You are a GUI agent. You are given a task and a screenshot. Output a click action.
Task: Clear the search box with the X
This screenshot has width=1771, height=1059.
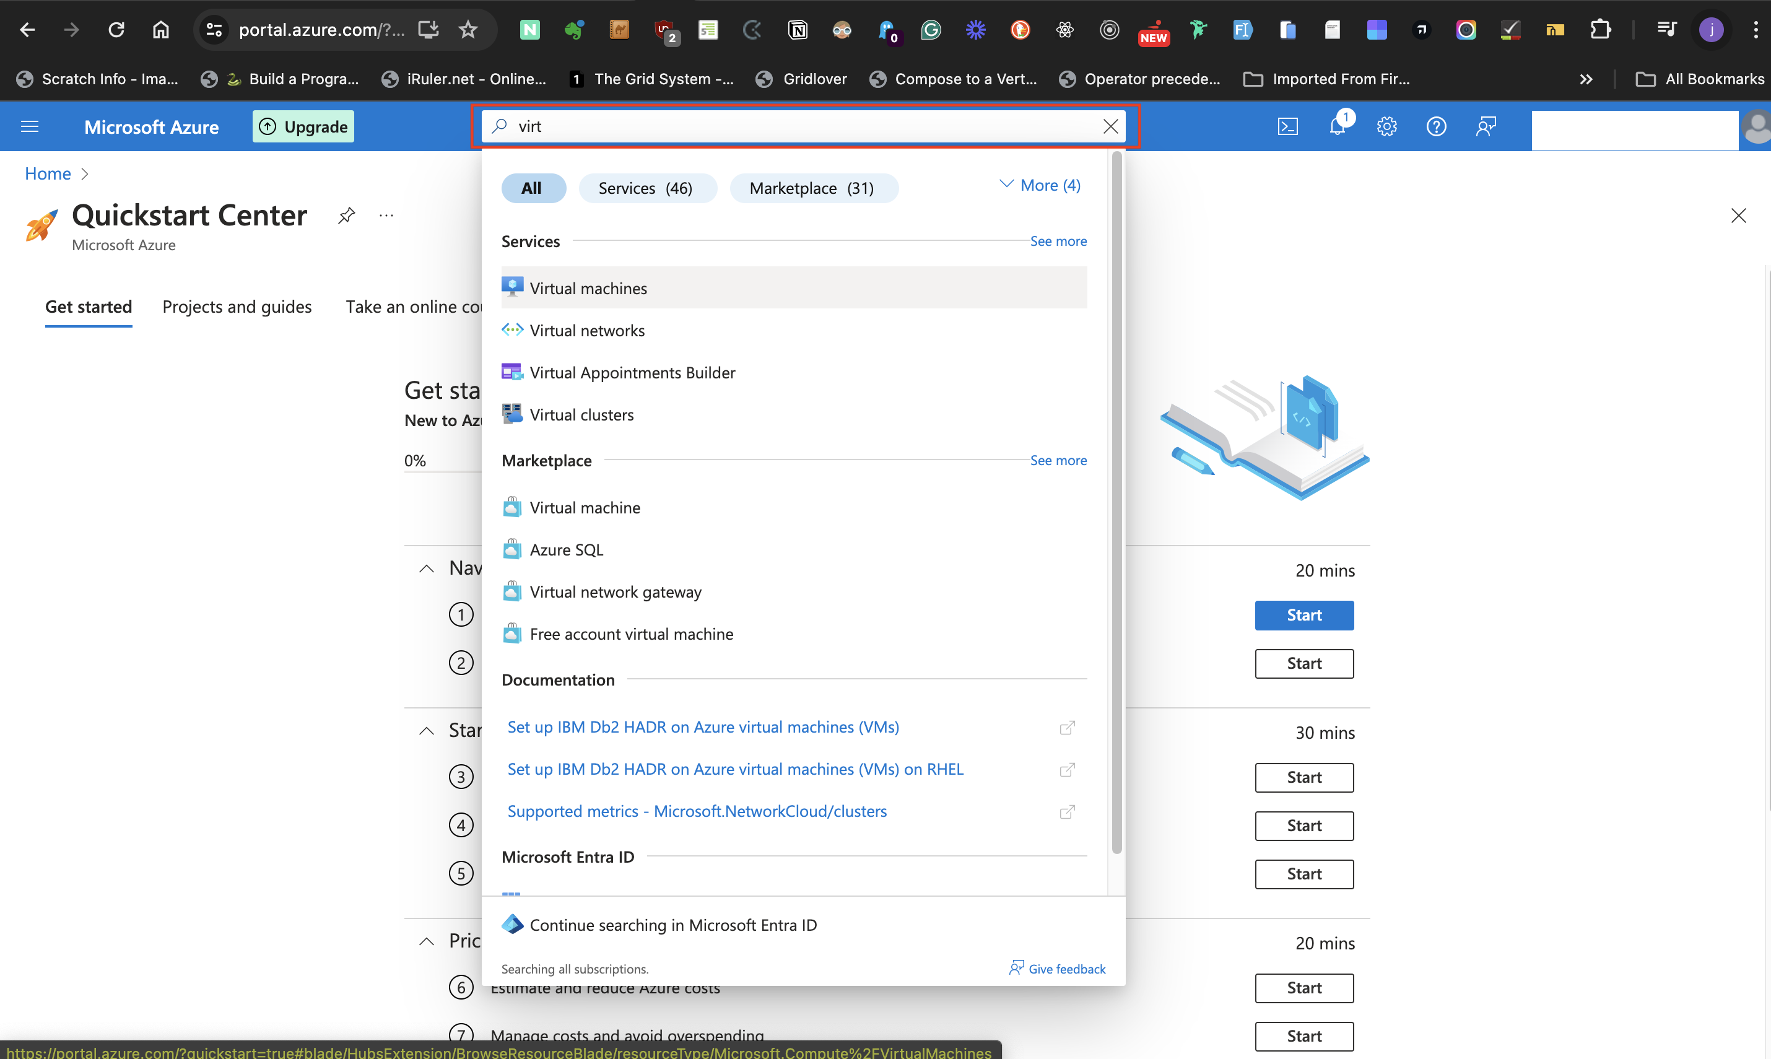pyautogui.click(x=1110, y=126)
